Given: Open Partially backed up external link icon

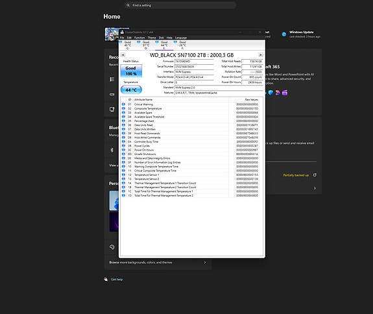Looking at the screenshot, I should pyautogui.click(x=315, y=175).
